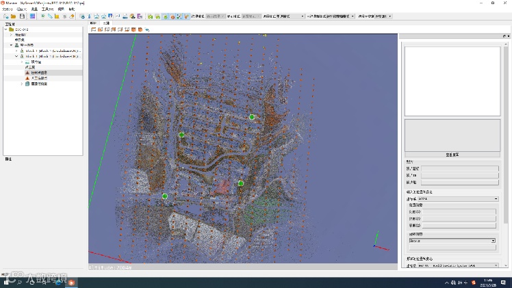Click the orange solid cube view icon
This screenshot has height=288, width=512.
click(x=133, y=29)
